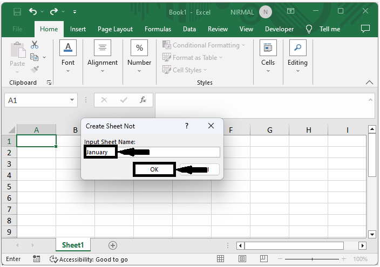
Task: Select row 5 header
Action: pos(9,187)
